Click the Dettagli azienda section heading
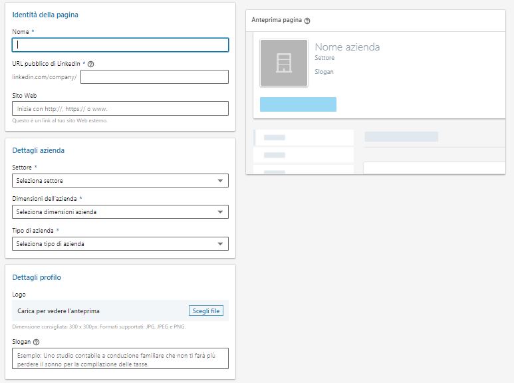Screen dimensions: 514x383 [x=38, y=150]
